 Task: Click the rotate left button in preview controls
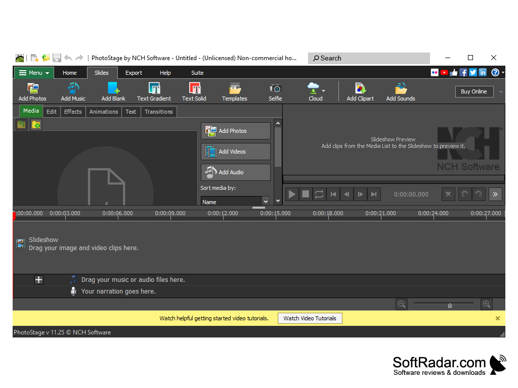[465, 195]
